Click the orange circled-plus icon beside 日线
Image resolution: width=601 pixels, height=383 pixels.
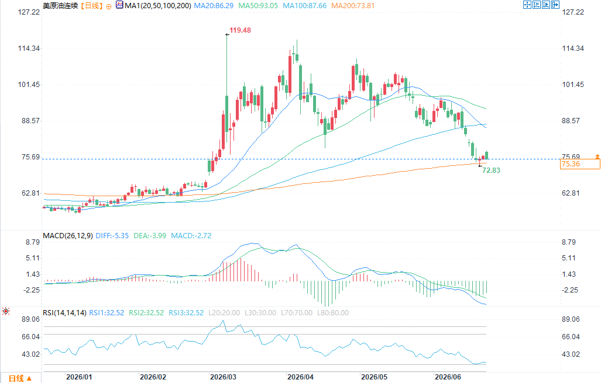tap(109, 6)
